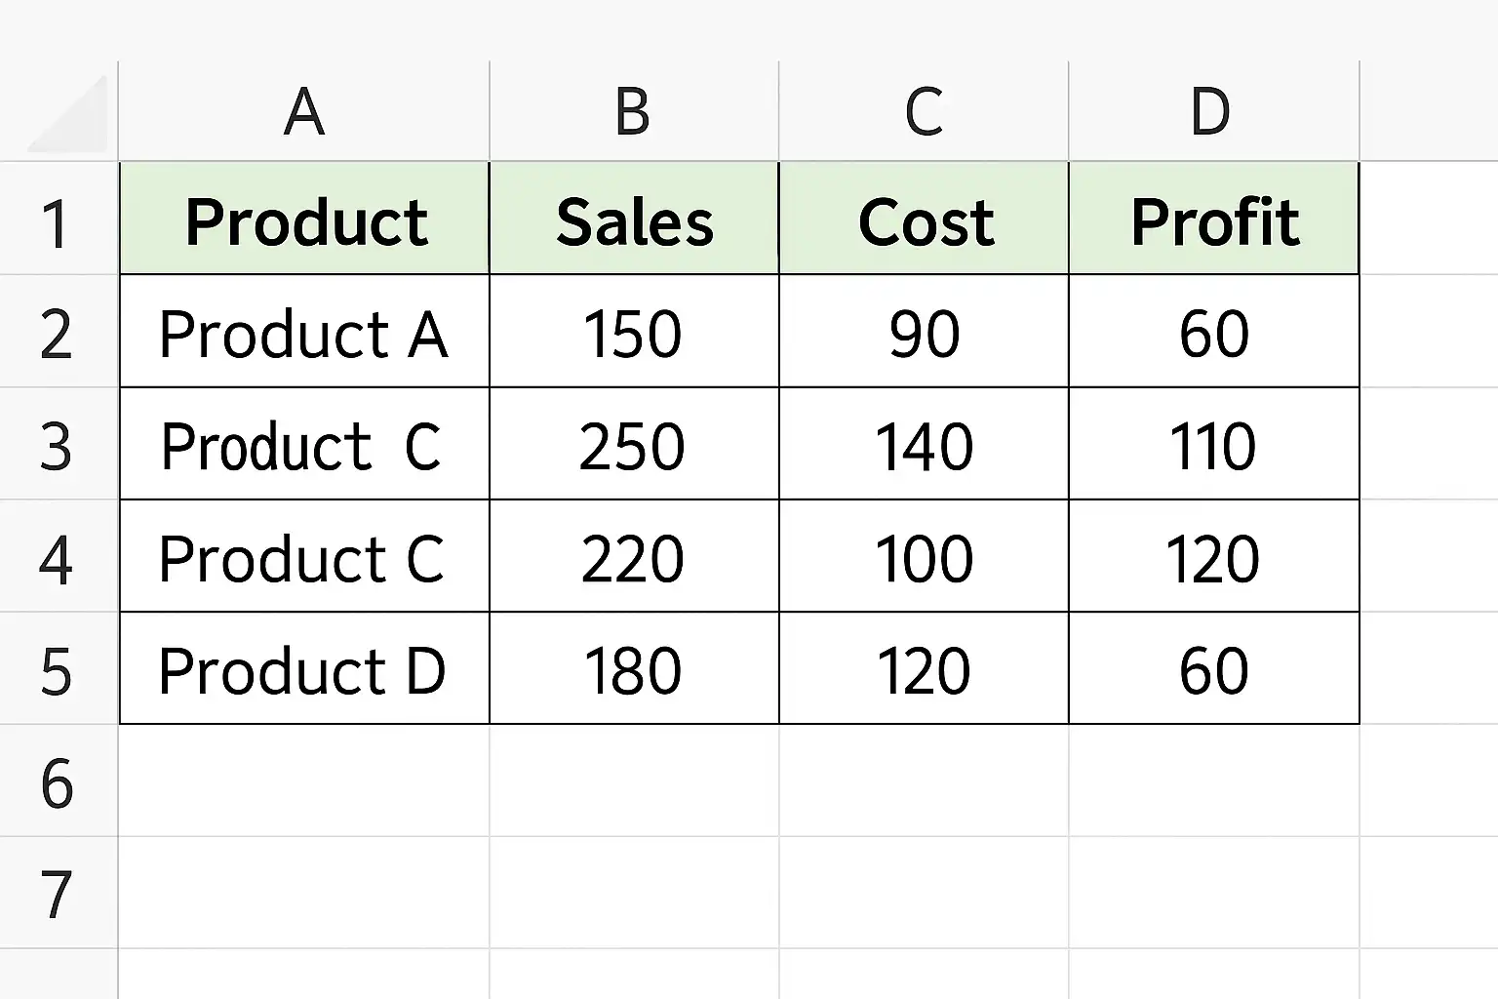Select column B header
The height and width of the screenshot is (999, 1498).
[x=634, y=111]
